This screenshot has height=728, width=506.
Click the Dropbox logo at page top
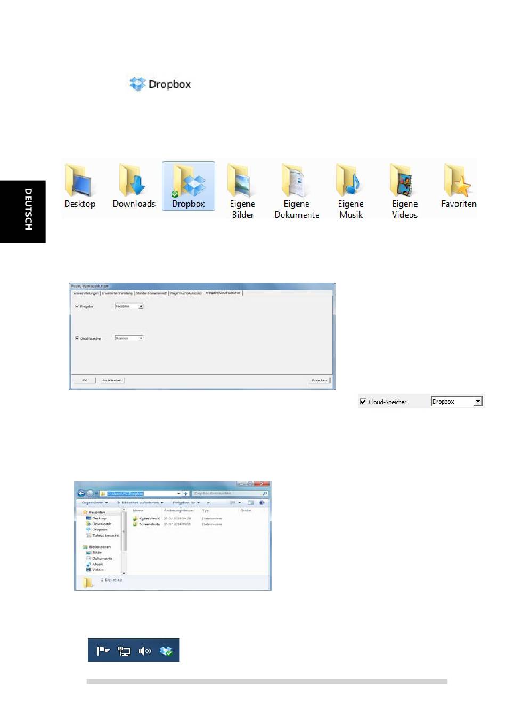[161, 84]
